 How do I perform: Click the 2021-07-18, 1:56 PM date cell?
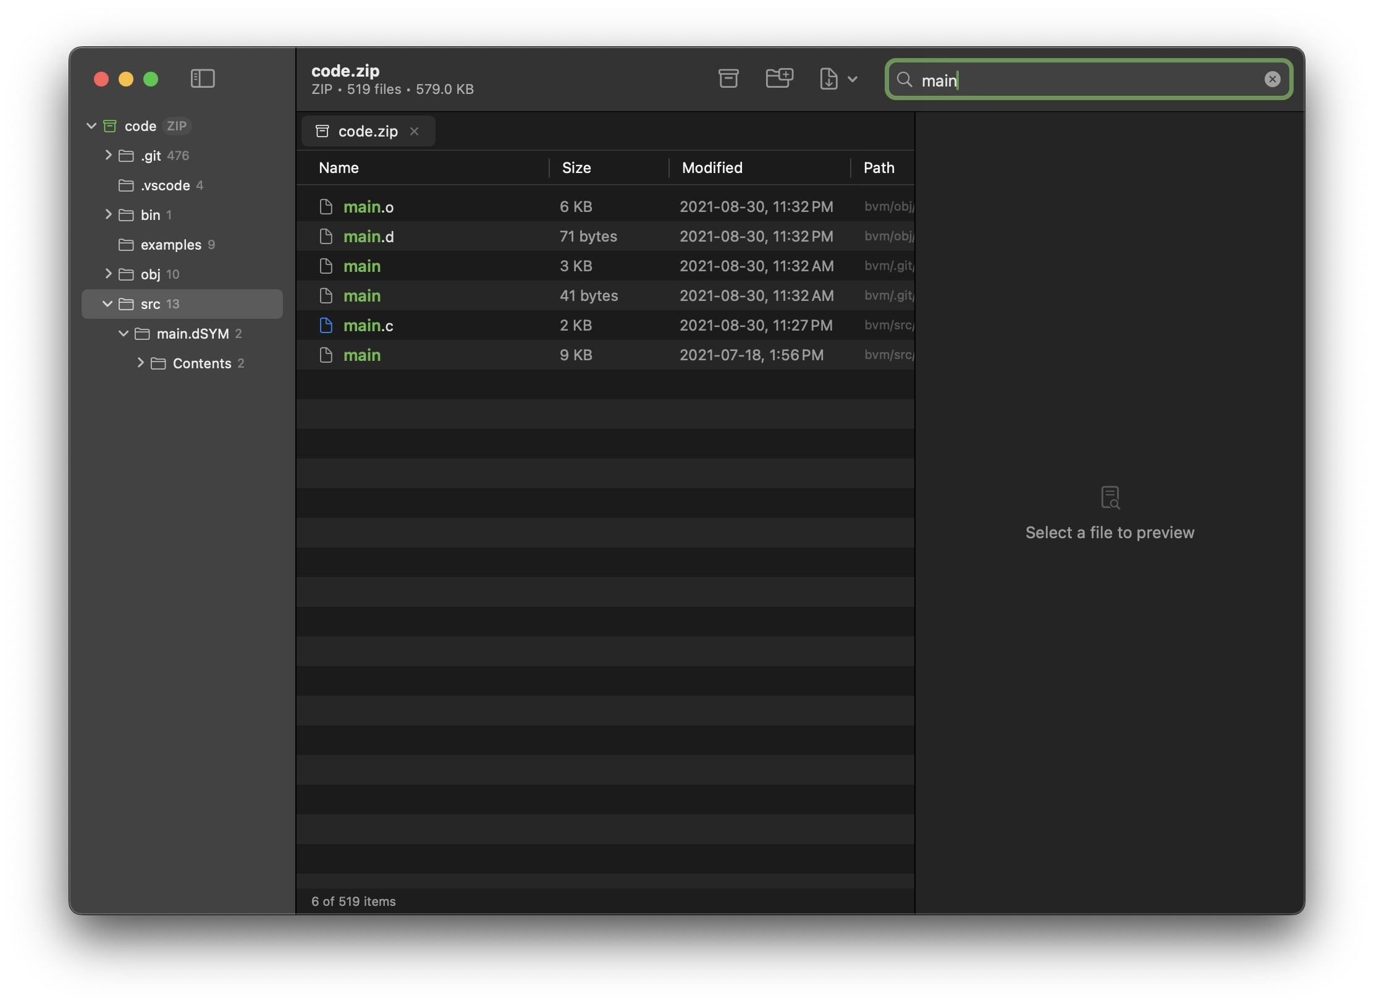click(751, 355)
